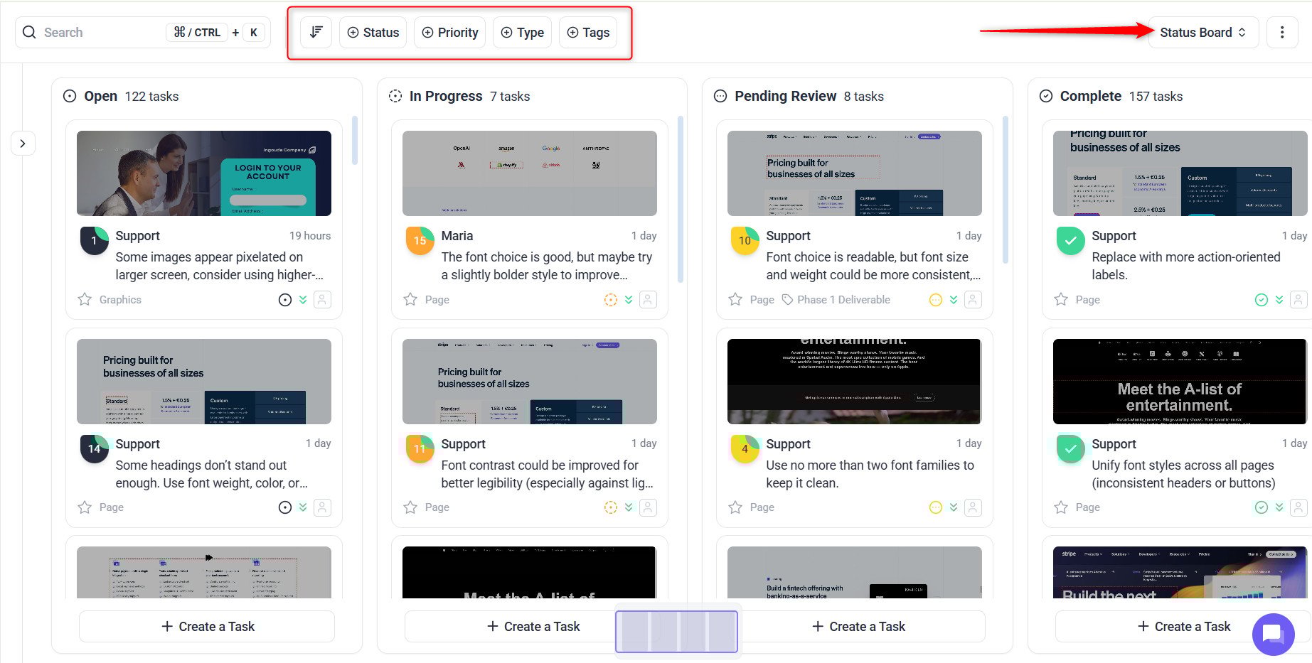
Task: Click the sort order icon in filter bar
Action: 316,33
